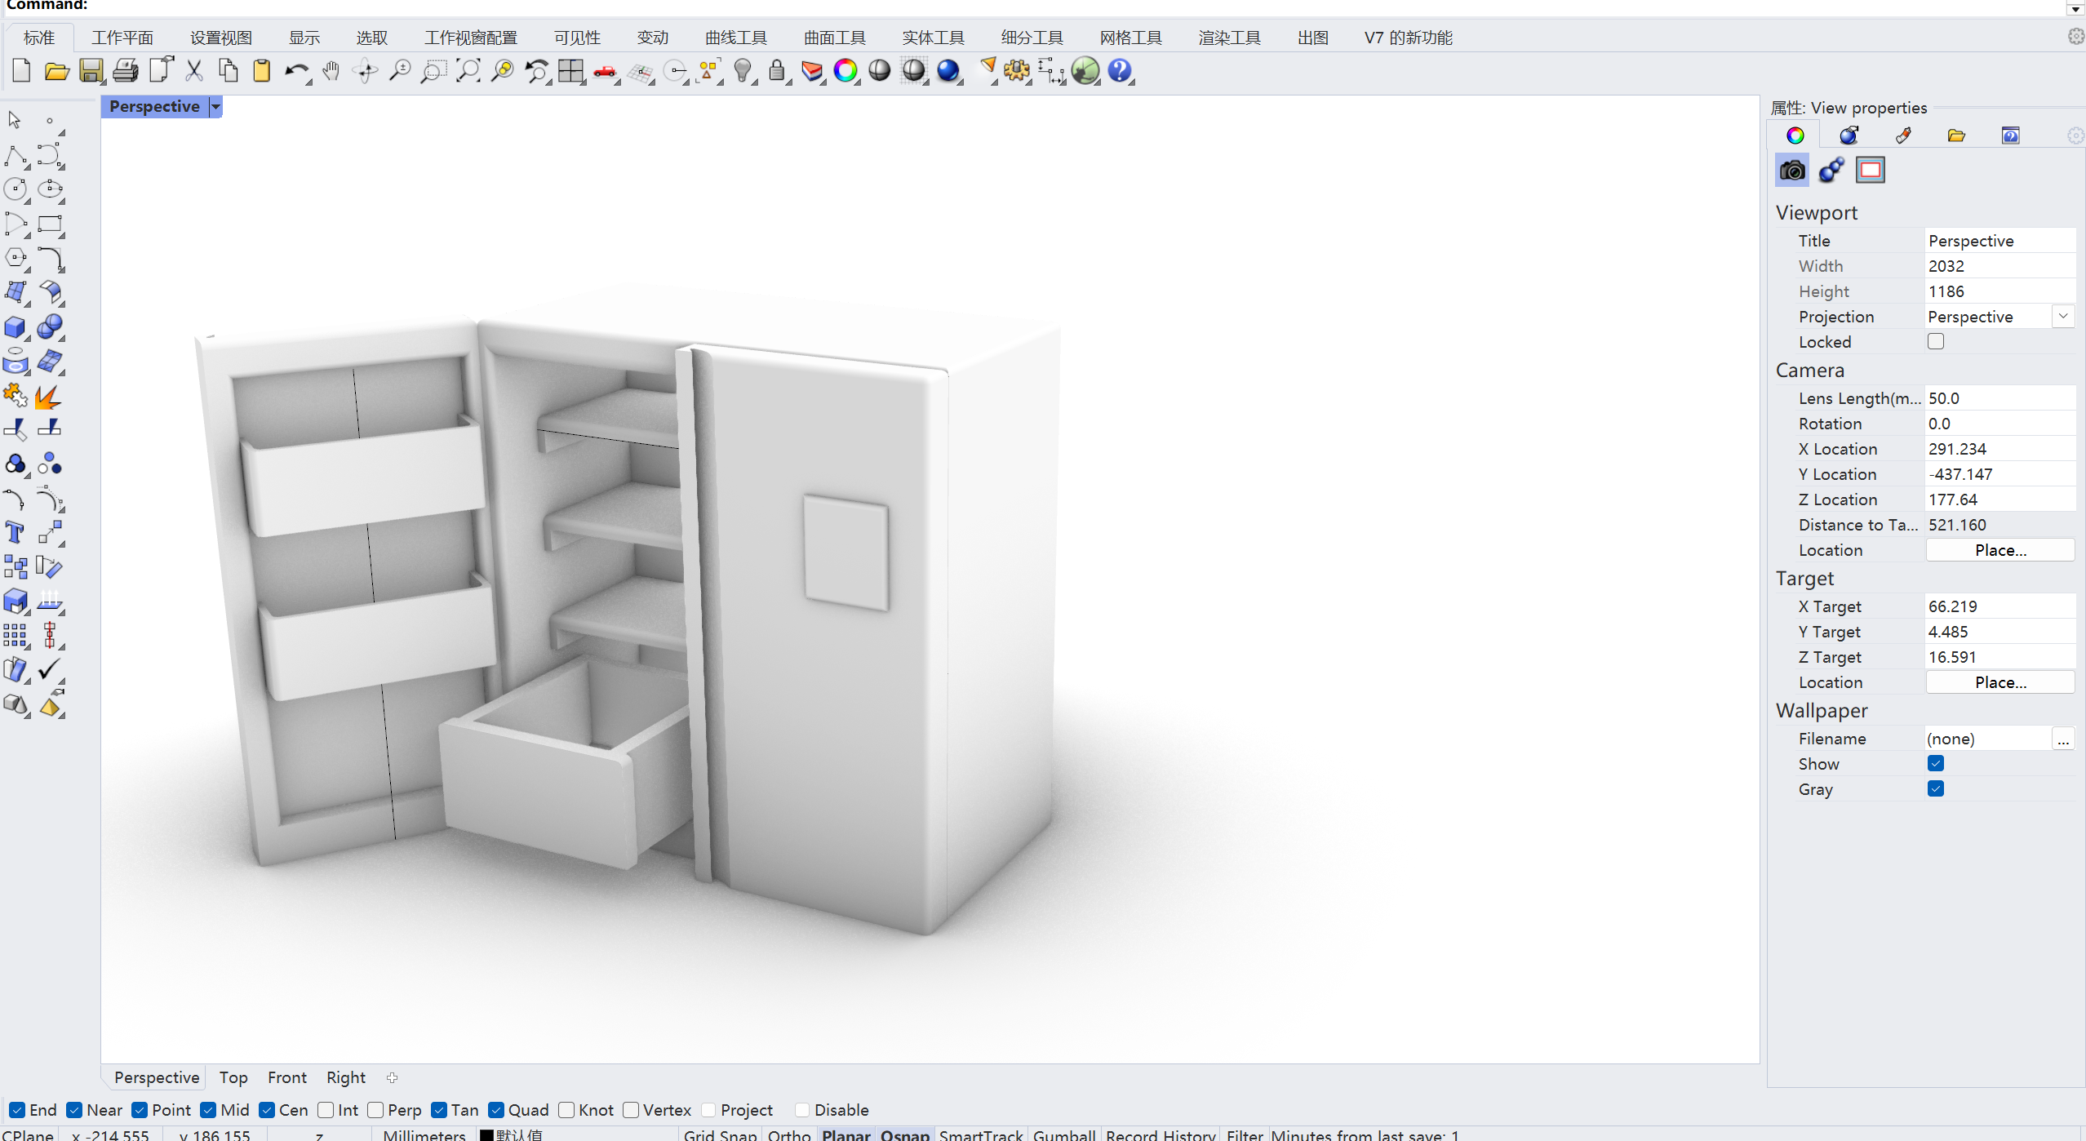Viewport: 2086px width, 1141px height.
Task: Select the Circle tool in sidebar
Action: click(15, 189)
